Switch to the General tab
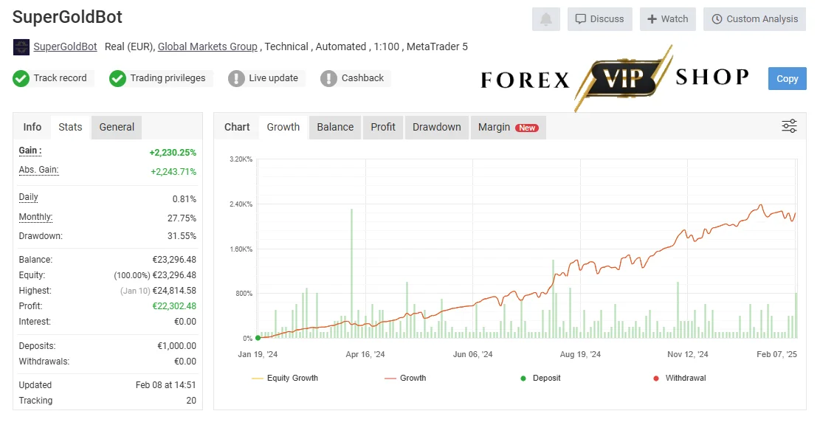The image size is (820, 425). click(x=117, y=127)
